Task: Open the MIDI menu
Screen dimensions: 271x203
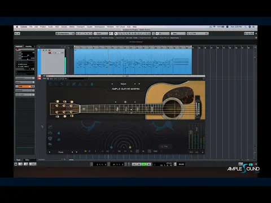Action: (57, 27)
